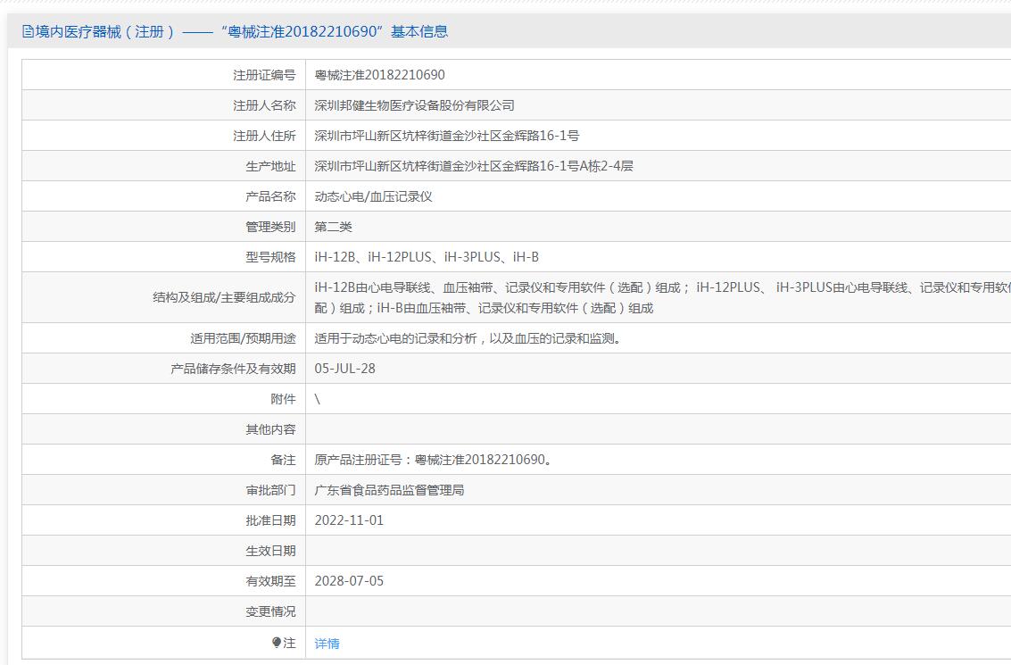Click the 管理类别 label
This screenshot has height=665, width=1011.
pos(270,227)
